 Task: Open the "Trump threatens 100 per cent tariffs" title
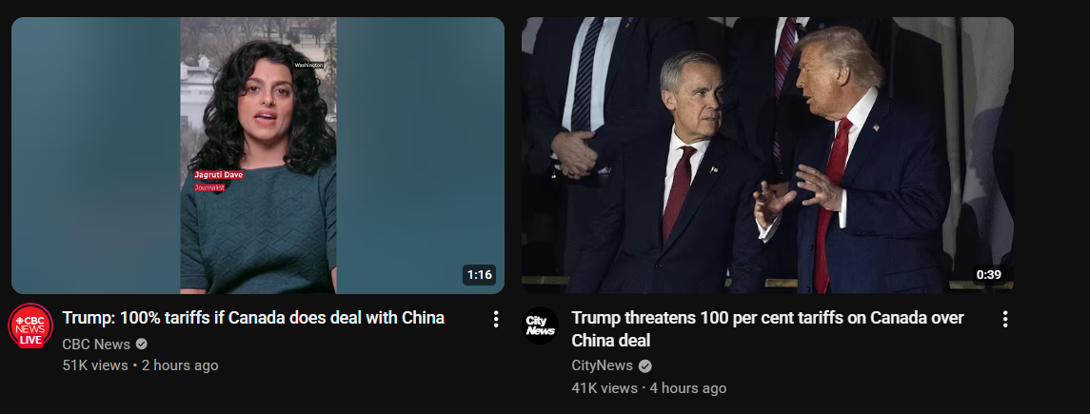(x=767, y=329)
